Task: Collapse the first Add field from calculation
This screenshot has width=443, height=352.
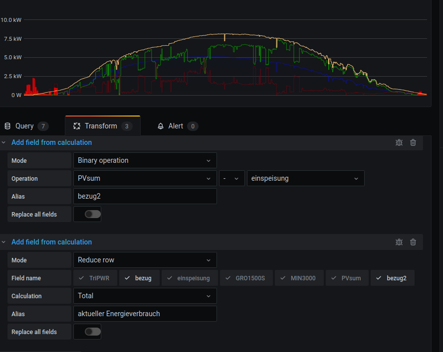Action: (x=4, y=142)
